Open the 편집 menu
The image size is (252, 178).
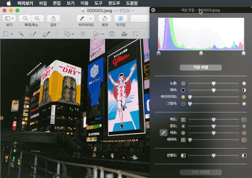point(57,3)
